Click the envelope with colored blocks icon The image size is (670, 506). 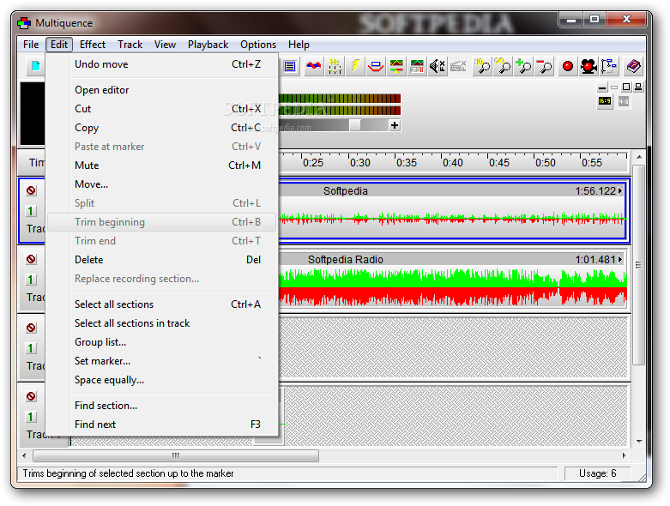(417, 66)
